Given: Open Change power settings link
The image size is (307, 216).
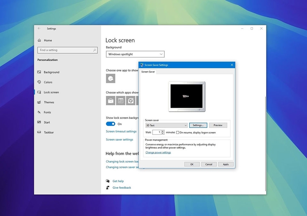Looking at the screenshot, I should pyautogui.click(x=158, y=152).
